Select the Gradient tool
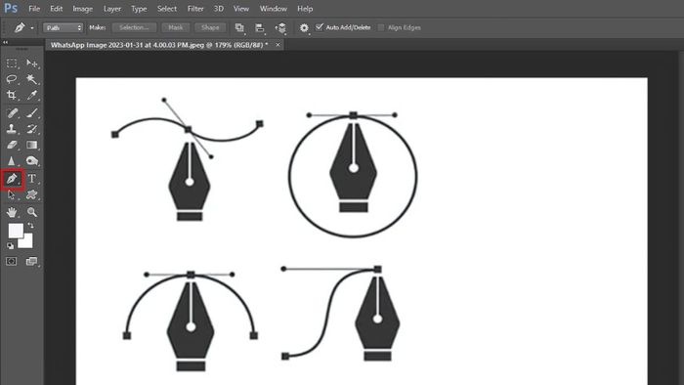This screenshot has height=385, width=684. [32, 145]
